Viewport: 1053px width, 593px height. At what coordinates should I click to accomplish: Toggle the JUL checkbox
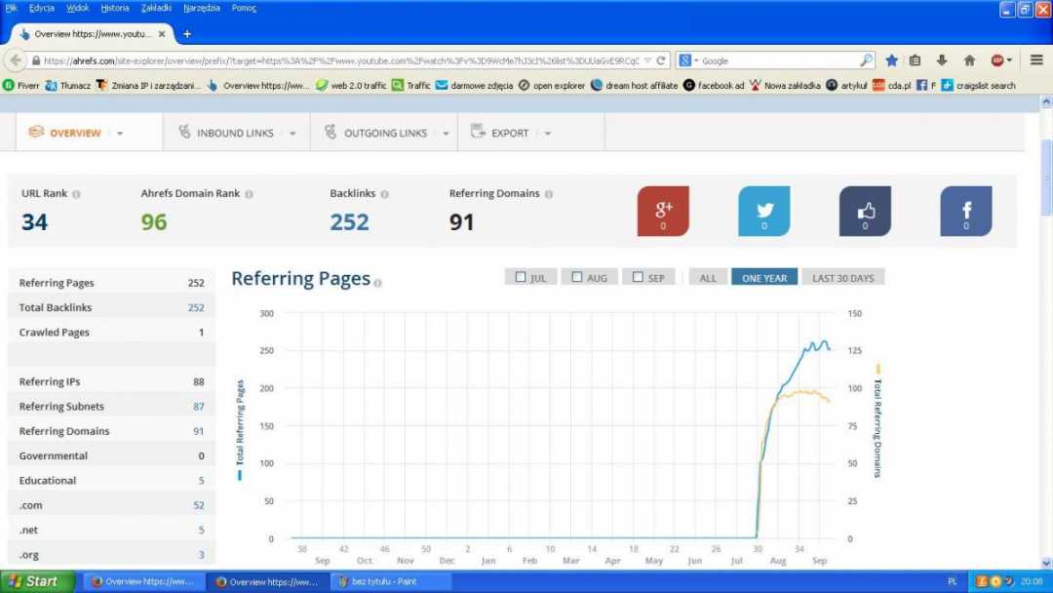[x=521, y=277]
